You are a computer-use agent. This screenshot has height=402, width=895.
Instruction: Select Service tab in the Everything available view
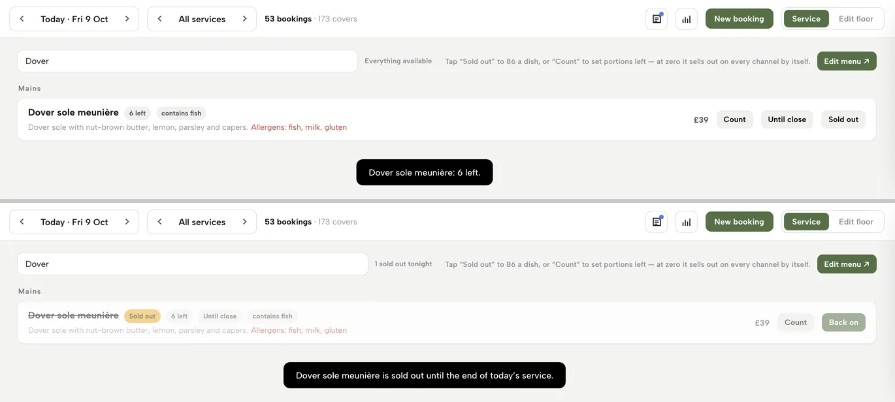(806, 19)
